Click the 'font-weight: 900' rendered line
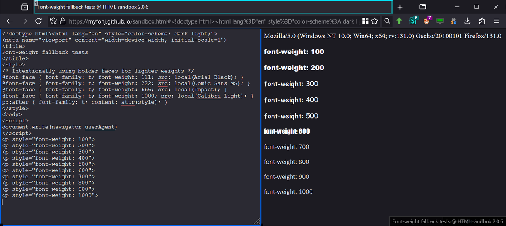 [x=286, y=177]
